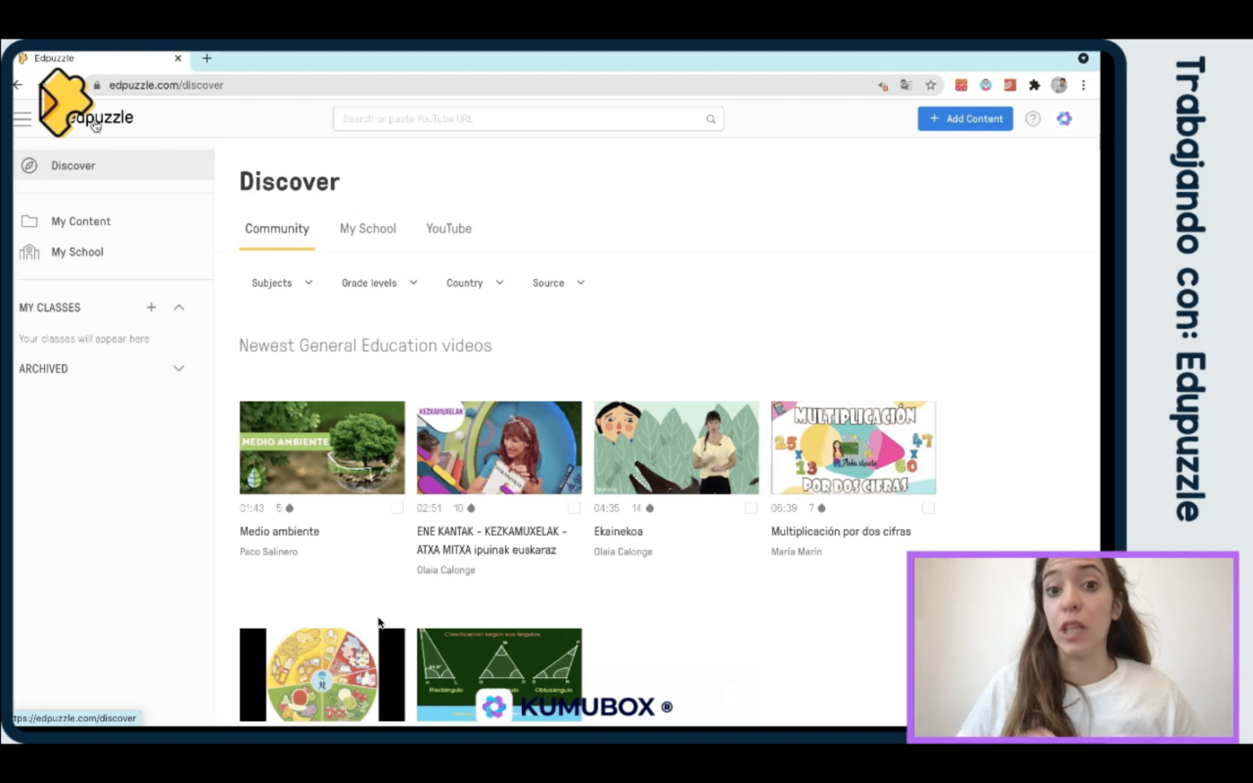
Task: Open the Source filter dropdown
Action: click(x=558, y=283)
